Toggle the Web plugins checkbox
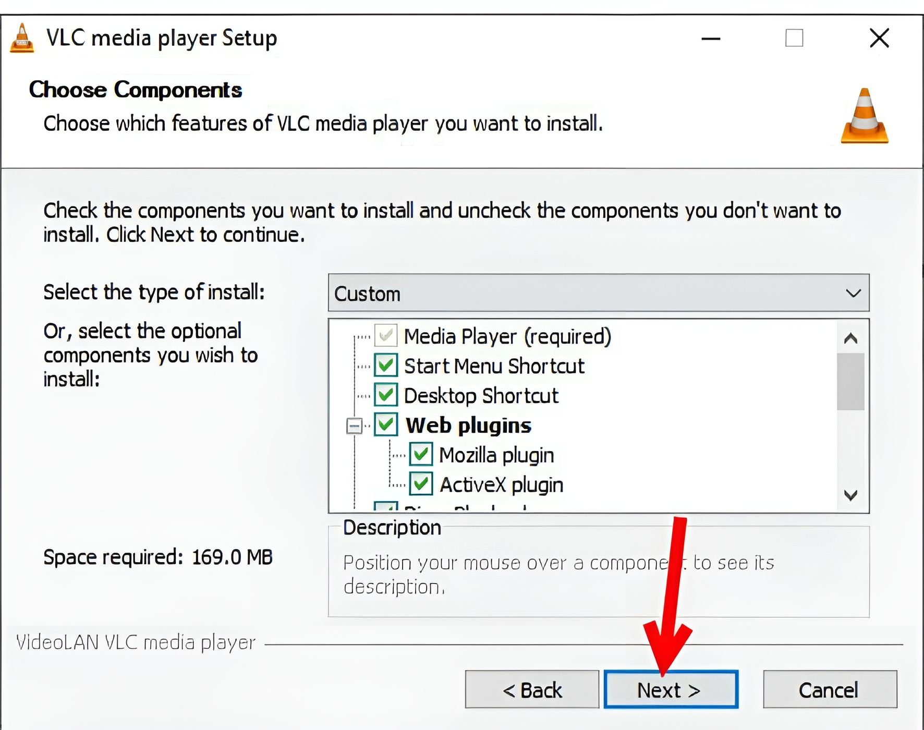The width and height of the screenshot is (924, 730). (386, 425)
